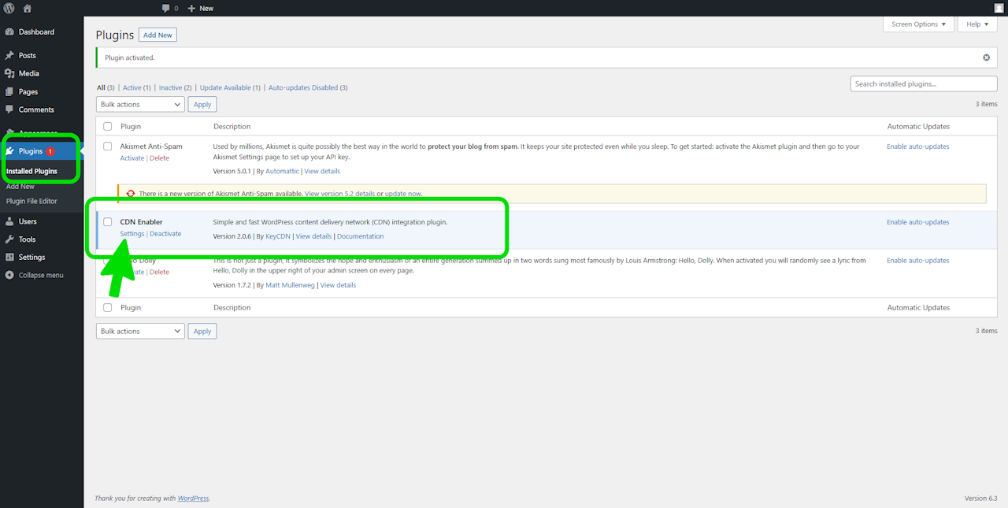The width and height of the screenshot is (1008, 508).
Task: Click Add New button beside Plugins heading
Action: 157,35
